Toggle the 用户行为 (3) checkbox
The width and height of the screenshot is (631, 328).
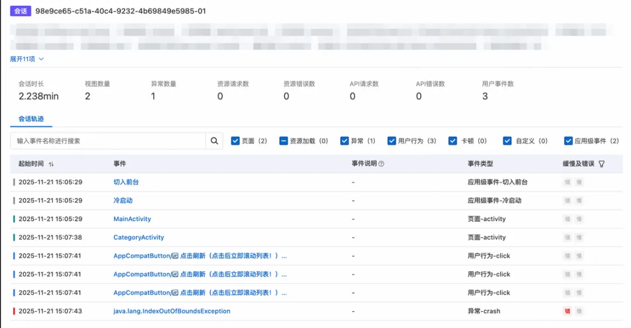pos(391,141)
